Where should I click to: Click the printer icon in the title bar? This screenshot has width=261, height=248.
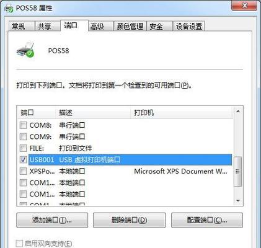(9, 8)
